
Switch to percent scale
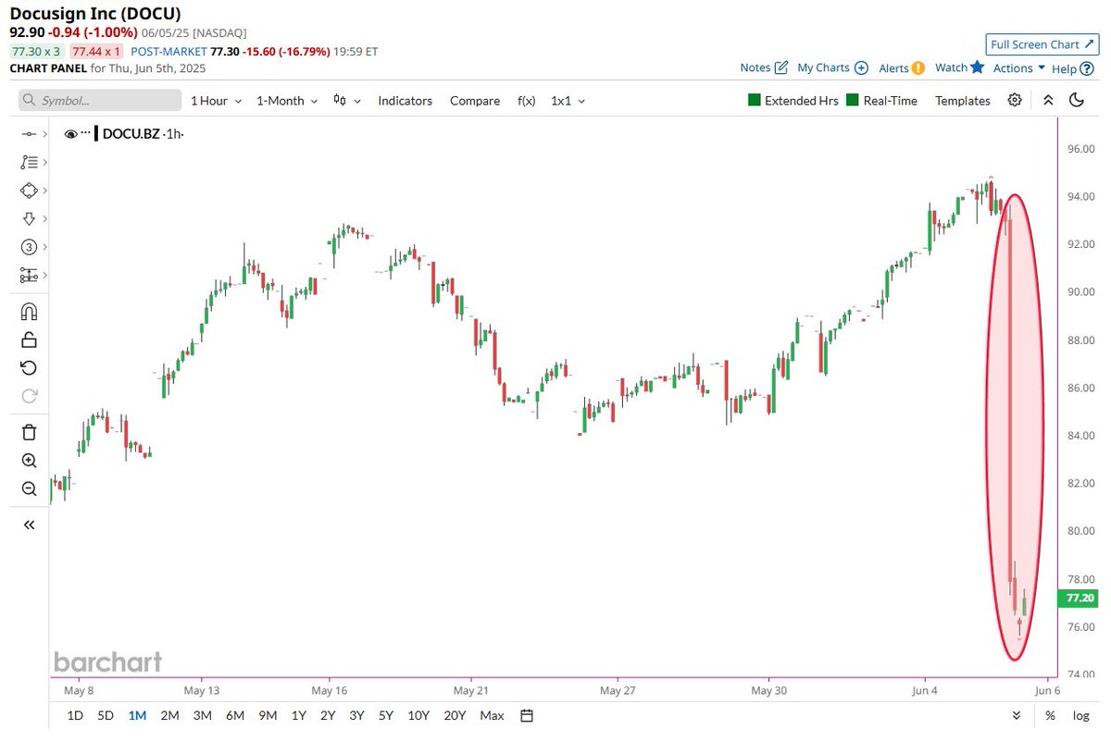point(1050,715)
